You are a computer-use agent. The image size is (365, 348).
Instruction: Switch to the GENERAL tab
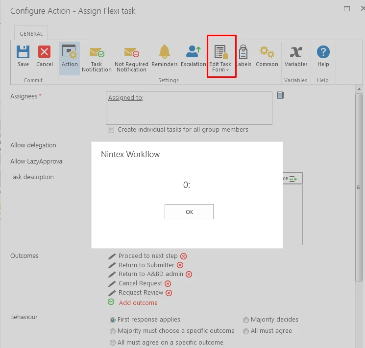(x=31, y=34)
